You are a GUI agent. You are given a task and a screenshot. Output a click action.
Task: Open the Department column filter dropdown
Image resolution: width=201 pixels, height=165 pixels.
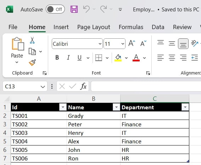(185, 107)
